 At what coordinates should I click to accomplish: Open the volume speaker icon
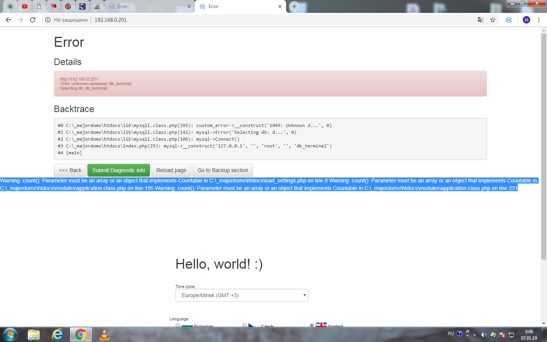tap(484, 335)
